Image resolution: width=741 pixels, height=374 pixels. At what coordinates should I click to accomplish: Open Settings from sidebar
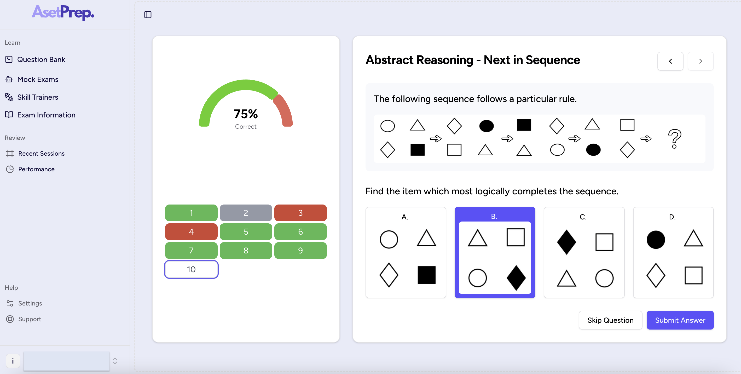(x=30, y=303)
